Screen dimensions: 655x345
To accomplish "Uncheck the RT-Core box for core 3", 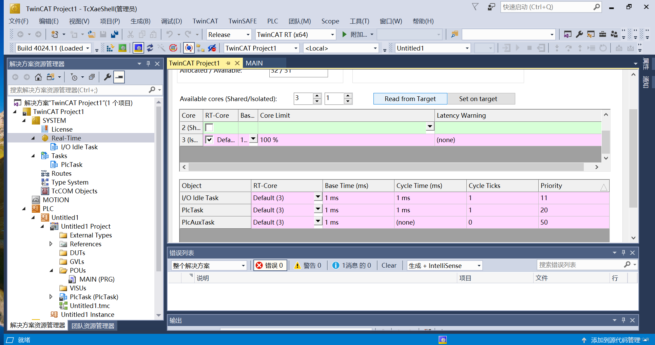I will (x=209, y=140).
